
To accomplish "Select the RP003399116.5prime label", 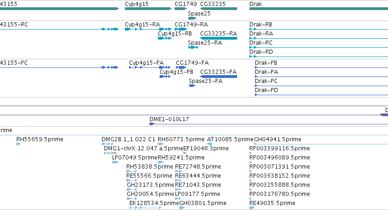I will pyautogui.click(x=279, y=149).
